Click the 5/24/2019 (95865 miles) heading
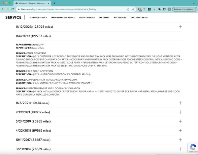Image resolution: width=198 pixels, height=155 pixels. coord(33,121)
